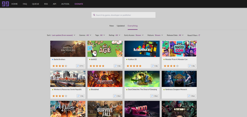The image size is (247, 117).
Task: Click the Kubikon 3D title link
Action: point(132,60)
